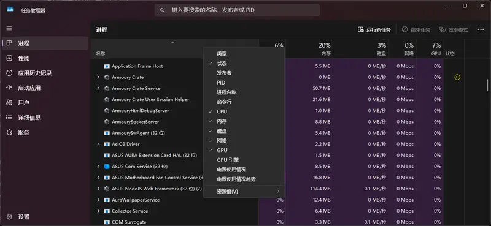Open Startup apps (启动应用) page
The width and height of the screenshot is (491, 226).
click(x=45, y=88)
